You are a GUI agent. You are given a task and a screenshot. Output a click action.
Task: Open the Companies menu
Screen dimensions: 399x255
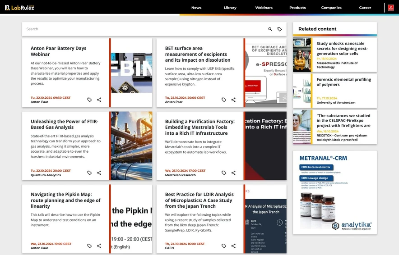(x=331, y=8)
